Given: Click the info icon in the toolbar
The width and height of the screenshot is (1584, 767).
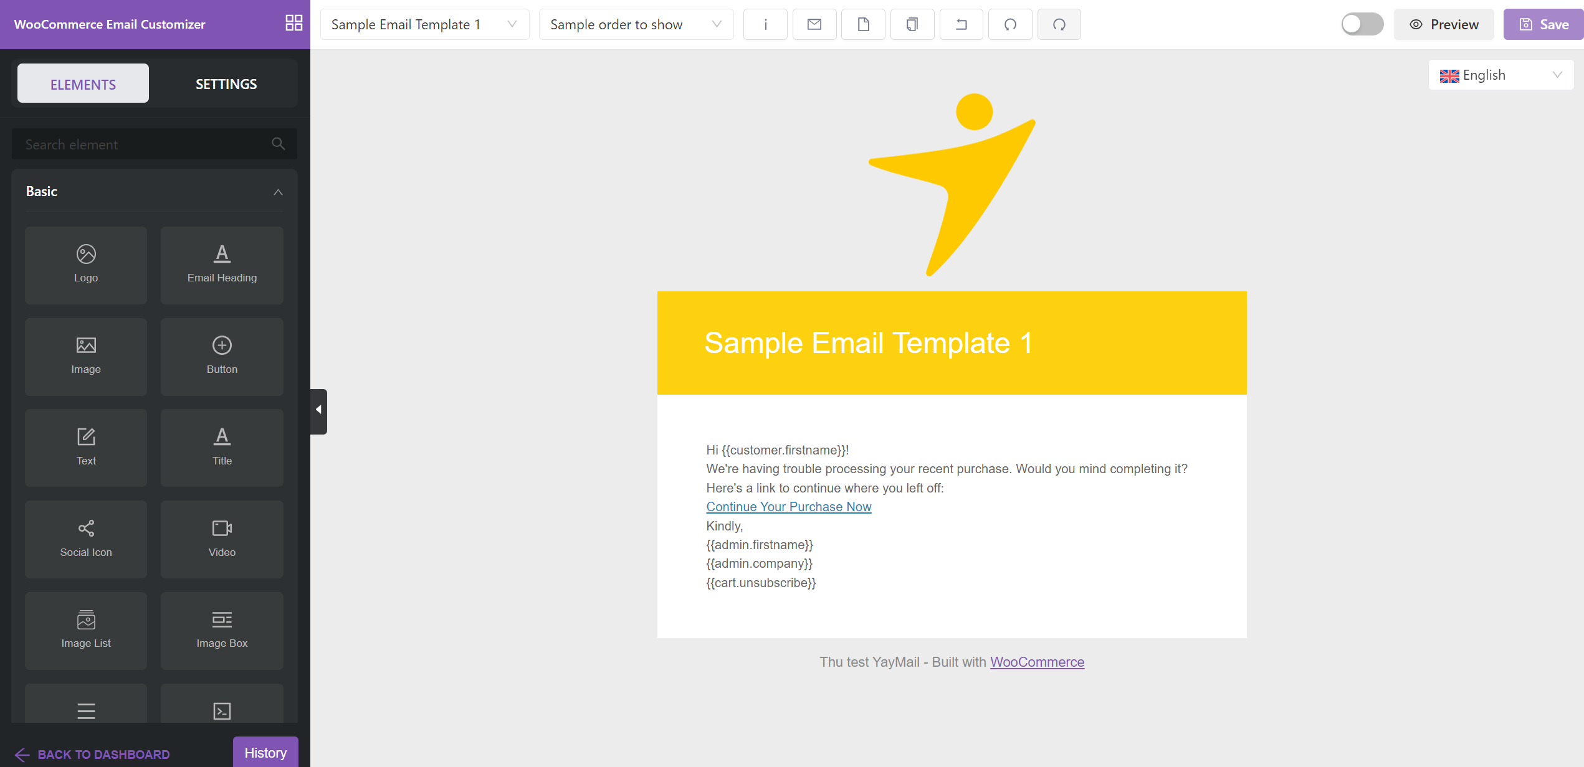Looking at the screenshot, I should [765, 24].
